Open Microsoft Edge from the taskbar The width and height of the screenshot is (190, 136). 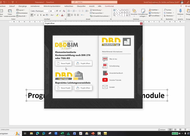[37, 134]
